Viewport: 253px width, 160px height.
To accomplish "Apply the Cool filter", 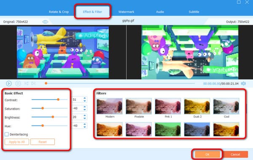I will click(x=226, y=106).
